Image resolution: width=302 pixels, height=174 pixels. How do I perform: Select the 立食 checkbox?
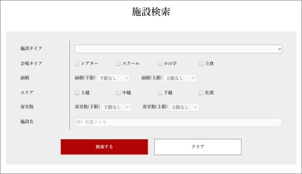tap(201, 63)
